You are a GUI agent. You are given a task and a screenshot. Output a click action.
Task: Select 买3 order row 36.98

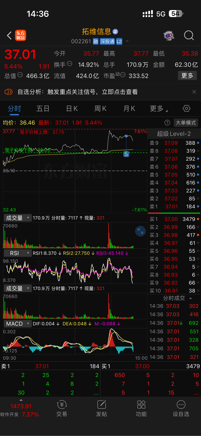(174, 235)
